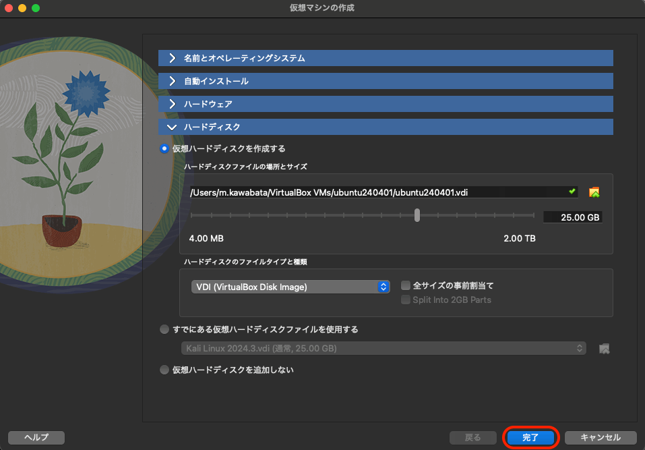Viewport: 645px width, 450px height.
Task: Click the 仮想マシンの作成 window title
Action: coord(322,8)
